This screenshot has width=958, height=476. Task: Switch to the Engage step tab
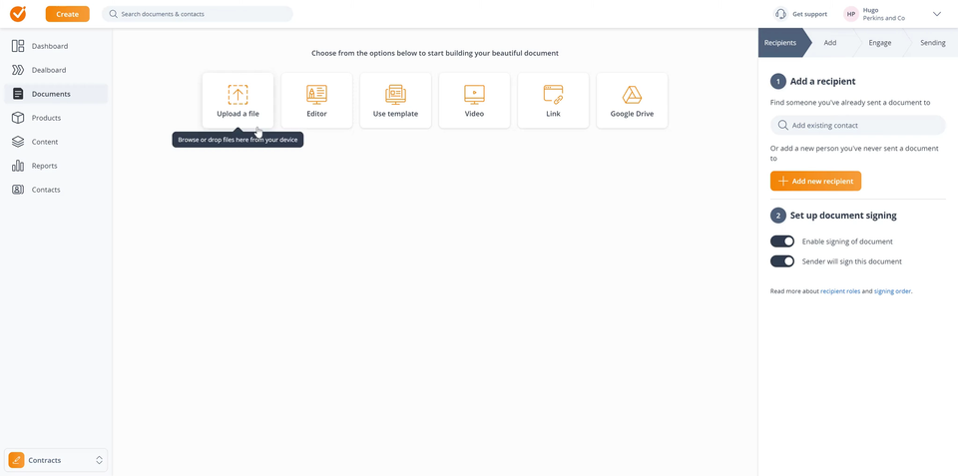(879, 43)
